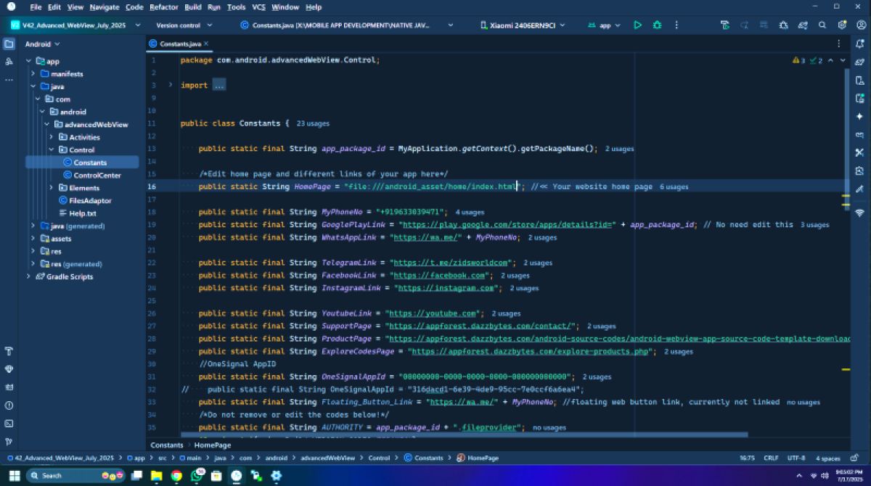Run the app with the green play button
This screenshot has width=871, height=486.
(x=637, y=25)
